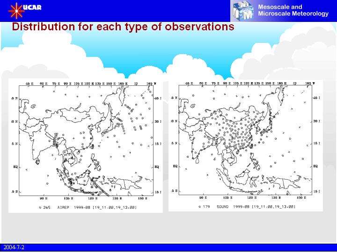Viewport: 337px width, 252px height.
Task: Select the 'Mesoscale and Microscale Meteorology' header text
Action: [x=293, y=10]
